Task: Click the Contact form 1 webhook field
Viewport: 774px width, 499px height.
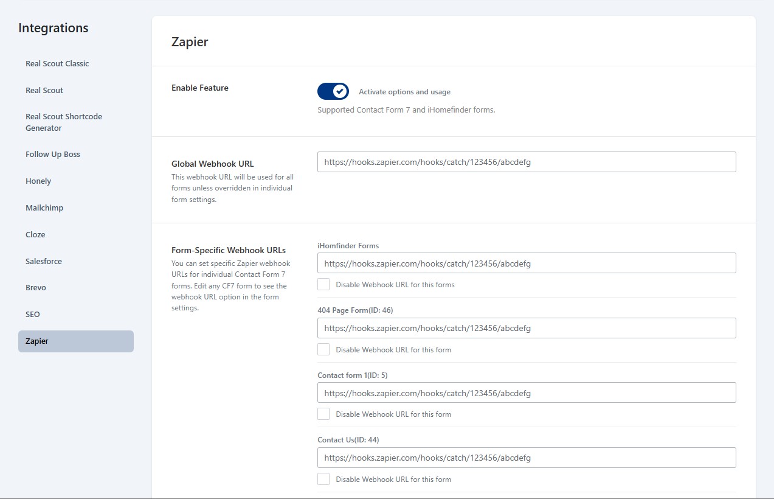Action: (x=527, y=393)
